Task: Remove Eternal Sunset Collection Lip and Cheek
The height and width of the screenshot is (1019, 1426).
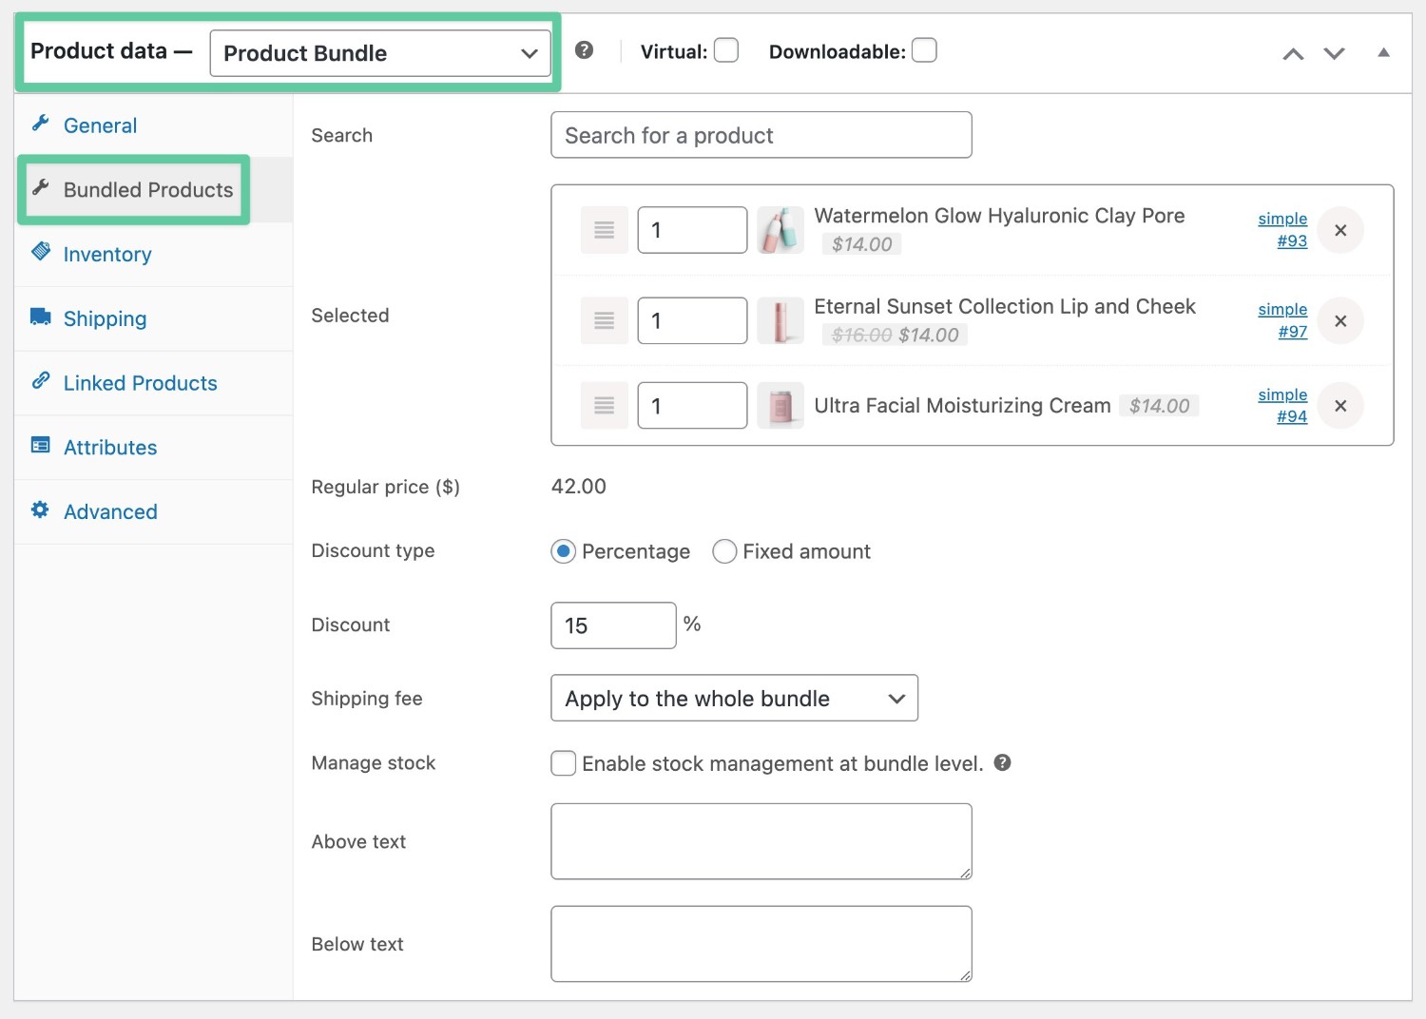Action: tap(1340, 320)
